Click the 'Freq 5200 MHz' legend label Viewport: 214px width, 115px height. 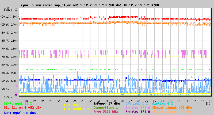pos(106,112)
